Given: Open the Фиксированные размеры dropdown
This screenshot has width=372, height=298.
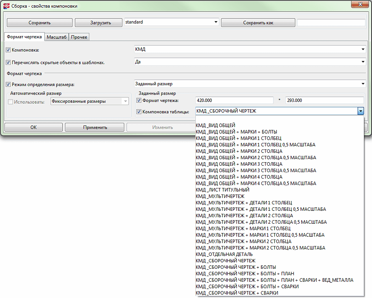Looking at the screenshot, I should (90, 101).
